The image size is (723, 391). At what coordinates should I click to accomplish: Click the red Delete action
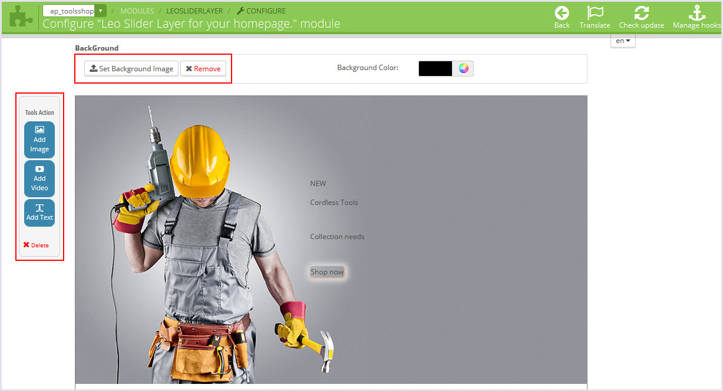point(36,245)
